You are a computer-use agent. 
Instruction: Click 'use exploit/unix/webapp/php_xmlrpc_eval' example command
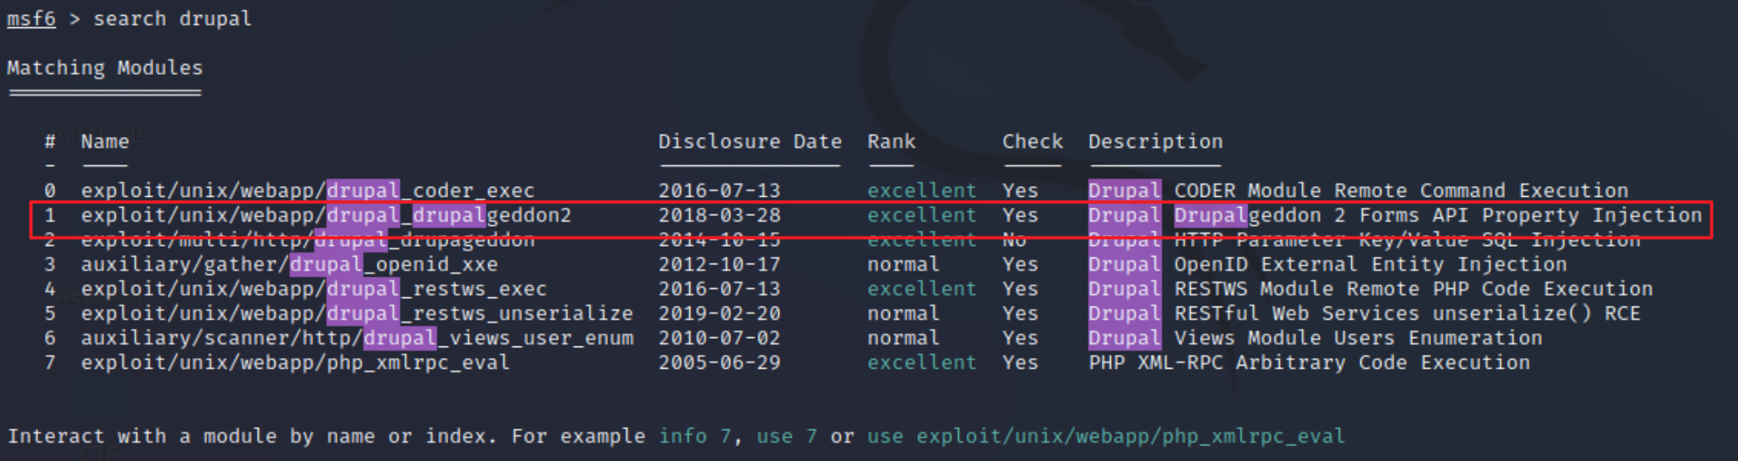click(x=1106, y=436)
